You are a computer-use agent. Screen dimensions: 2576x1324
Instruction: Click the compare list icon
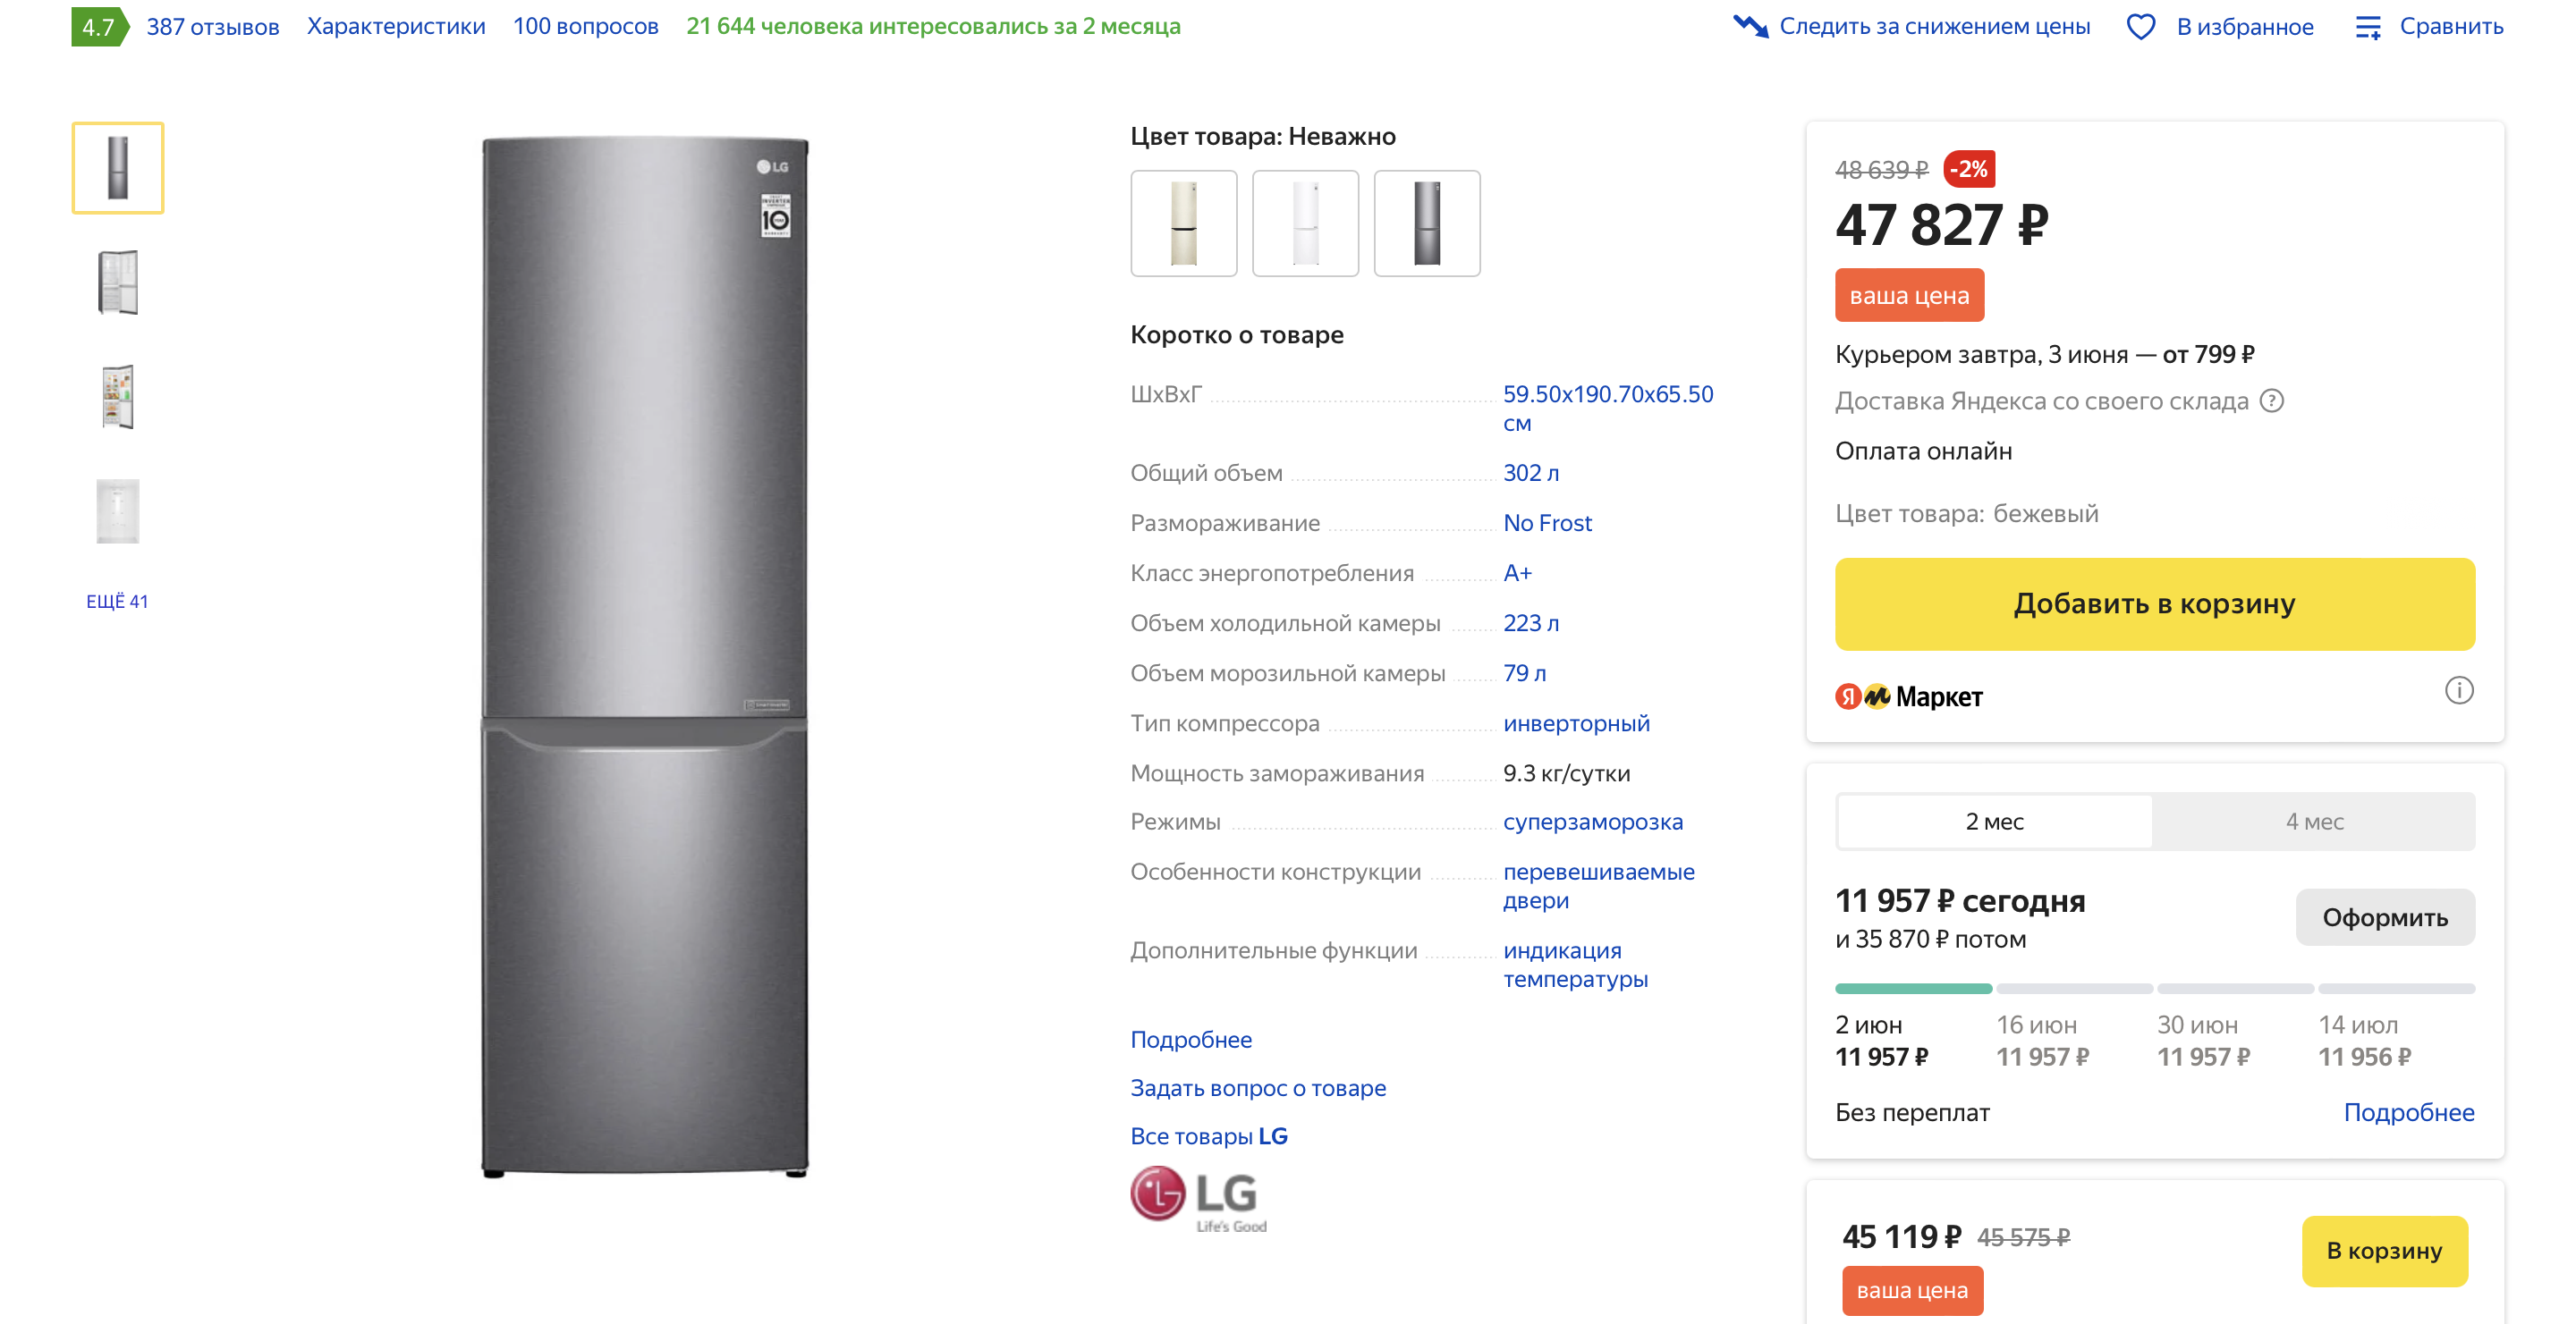tap(2367, 27)
